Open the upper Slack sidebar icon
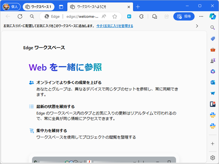This screenshot has width=219, height=164. pyautogui.click(x=213, y=115)
